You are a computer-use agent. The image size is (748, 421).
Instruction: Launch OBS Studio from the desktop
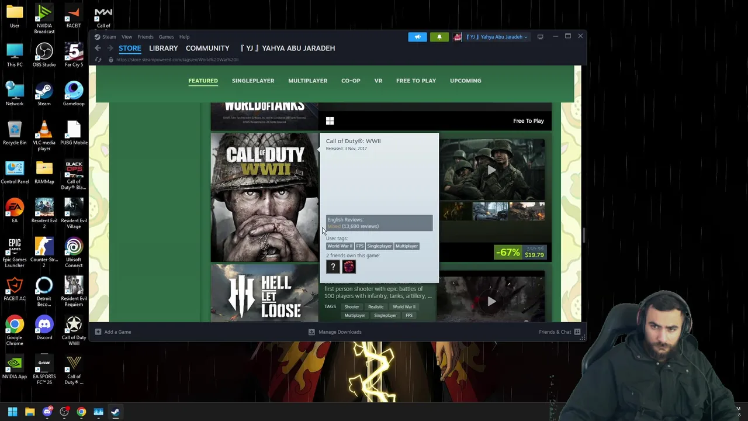click(x=44, y=56)
